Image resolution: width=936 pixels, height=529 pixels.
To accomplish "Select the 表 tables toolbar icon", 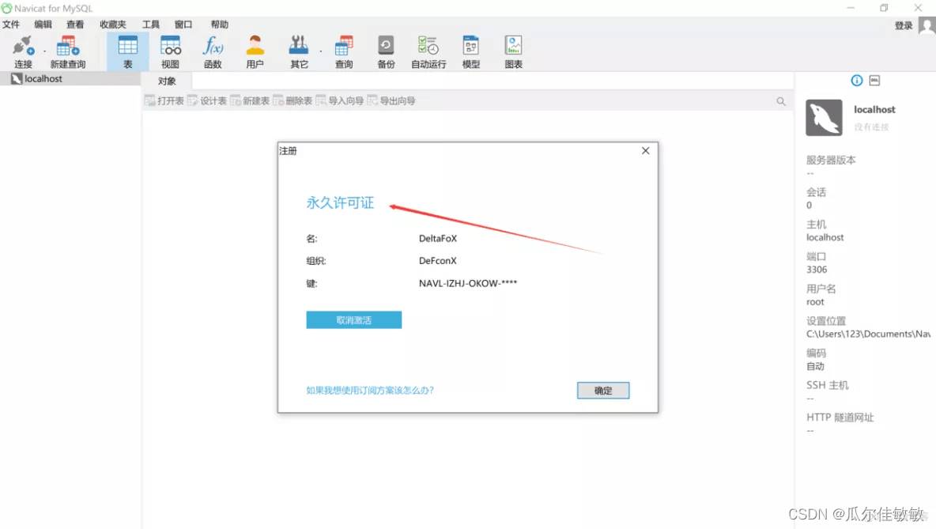I will click(x=128, y=52).
